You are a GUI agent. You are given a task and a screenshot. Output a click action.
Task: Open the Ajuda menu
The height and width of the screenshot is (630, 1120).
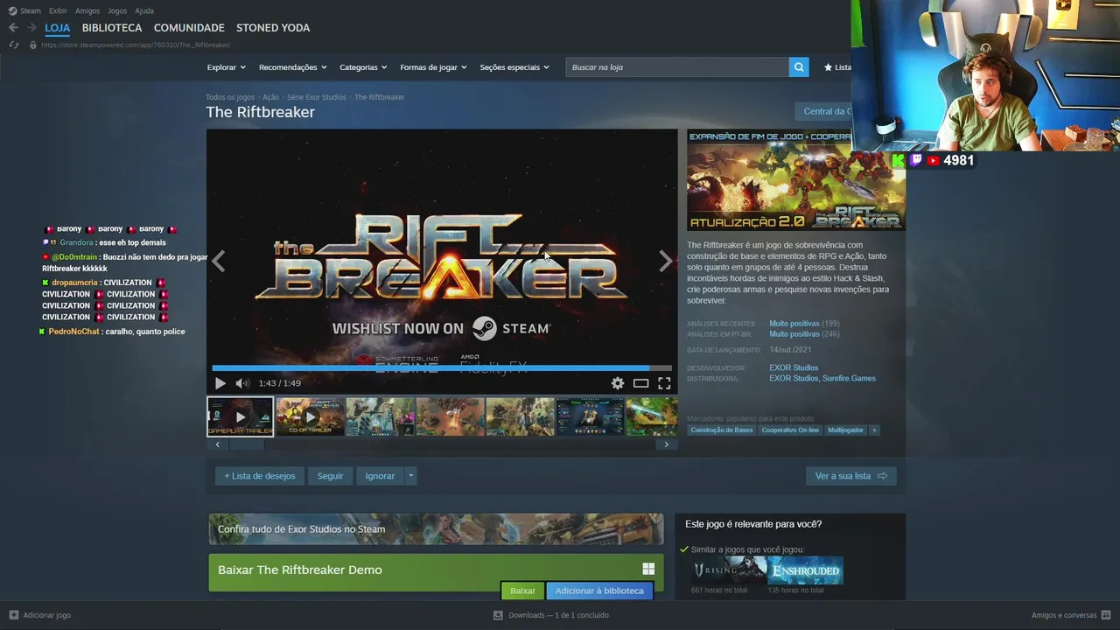click(144, 10)
